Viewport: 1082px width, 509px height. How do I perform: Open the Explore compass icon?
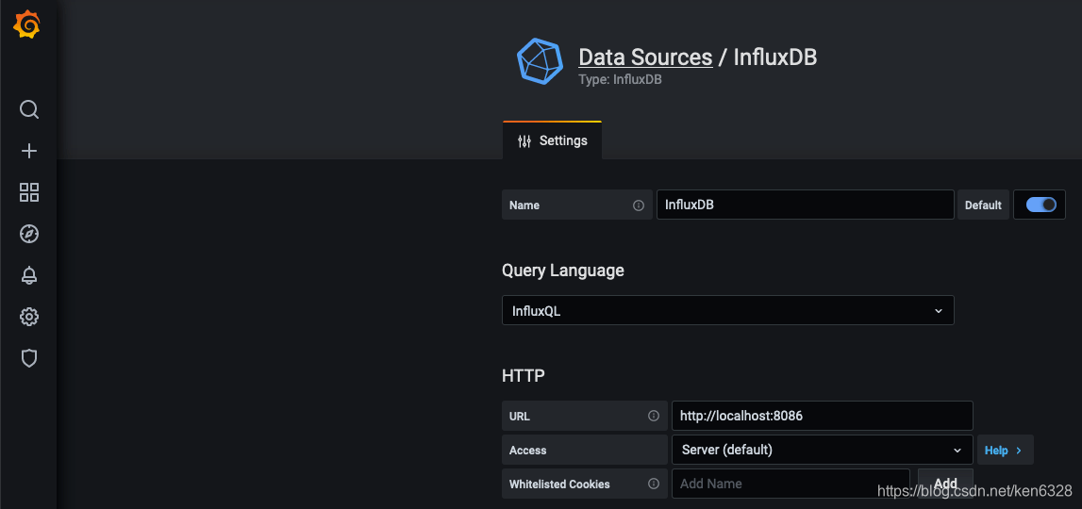[x=29, y=234]
